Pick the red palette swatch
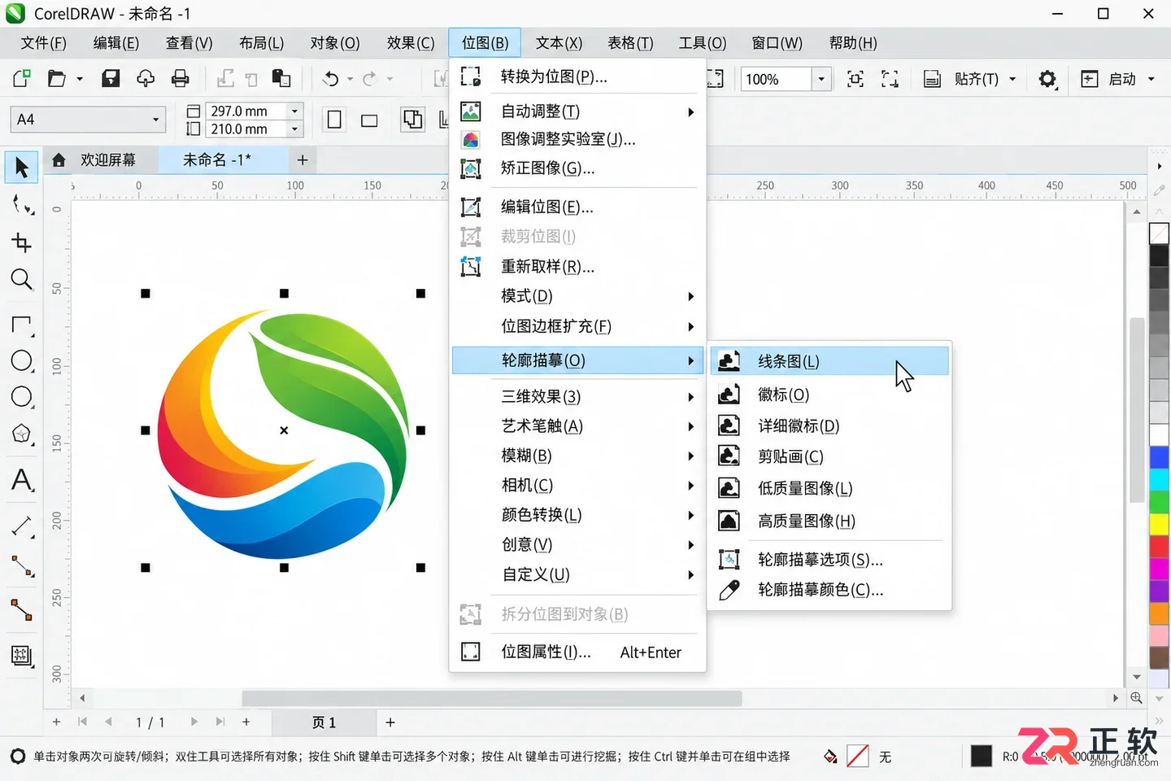Screen dimensions: 1171x781 click(x=1159, y=546)
